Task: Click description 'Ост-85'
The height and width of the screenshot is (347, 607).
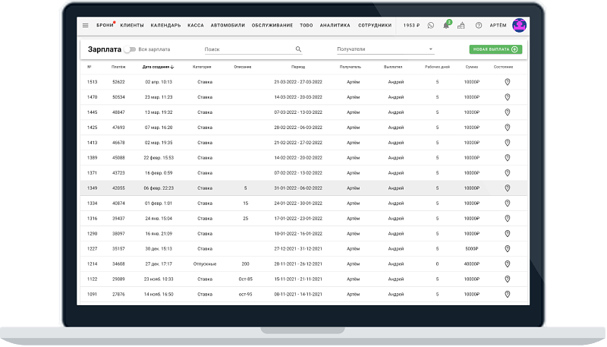Action: pyautogui.click(x=245, y=279)
